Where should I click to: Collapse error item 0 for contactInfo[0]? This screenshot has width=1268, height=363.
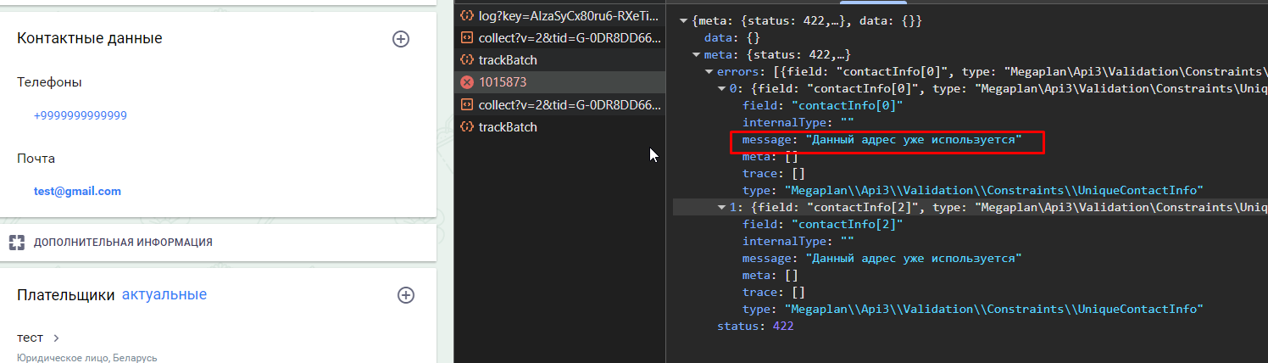pos(722,89)
